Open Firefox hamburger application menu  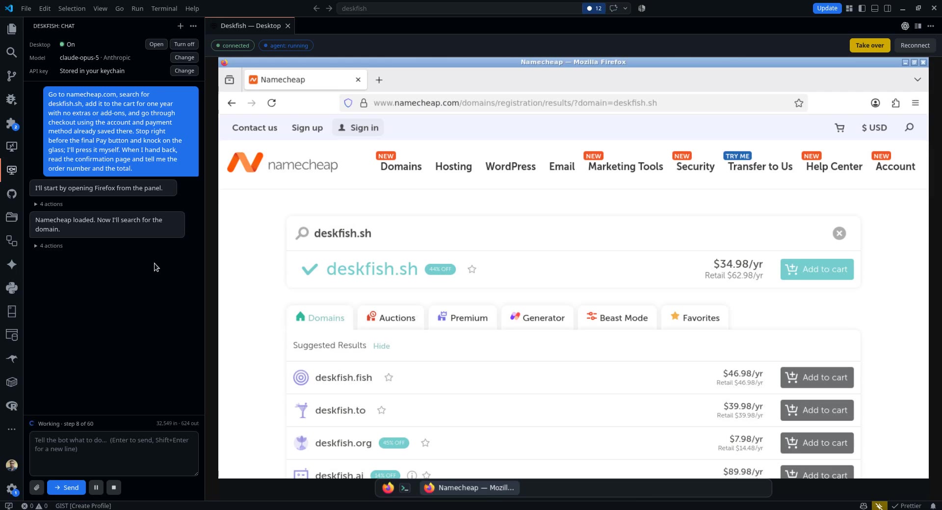click(x=915, y=103)
